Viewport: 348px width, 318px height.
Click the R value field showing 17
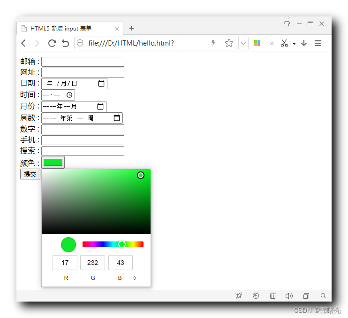(65, 263)
